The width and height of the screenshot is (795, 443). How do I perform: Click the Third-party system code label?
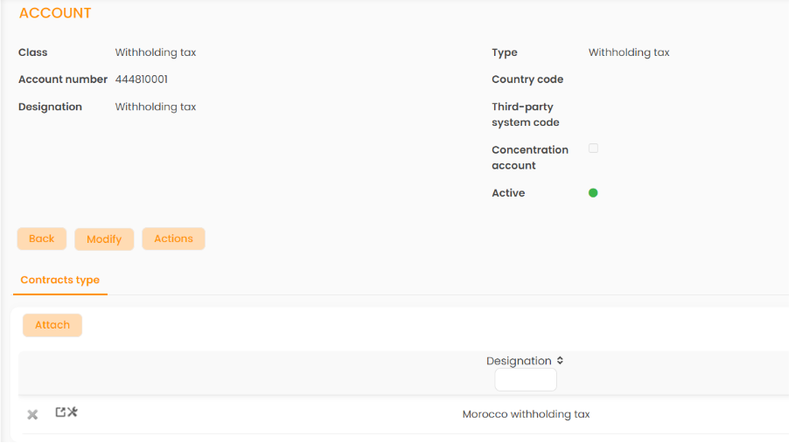coord(526,114)
